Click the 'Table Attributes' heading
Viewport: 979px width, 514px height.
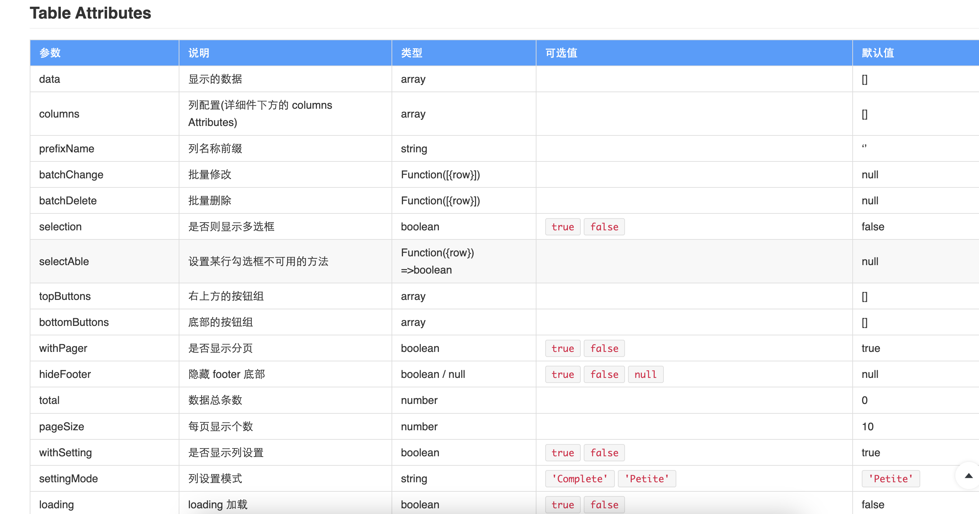pos(91,13)
